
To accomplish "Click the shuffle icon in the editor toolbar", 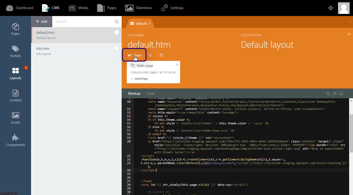I will (x=335, y=94).
